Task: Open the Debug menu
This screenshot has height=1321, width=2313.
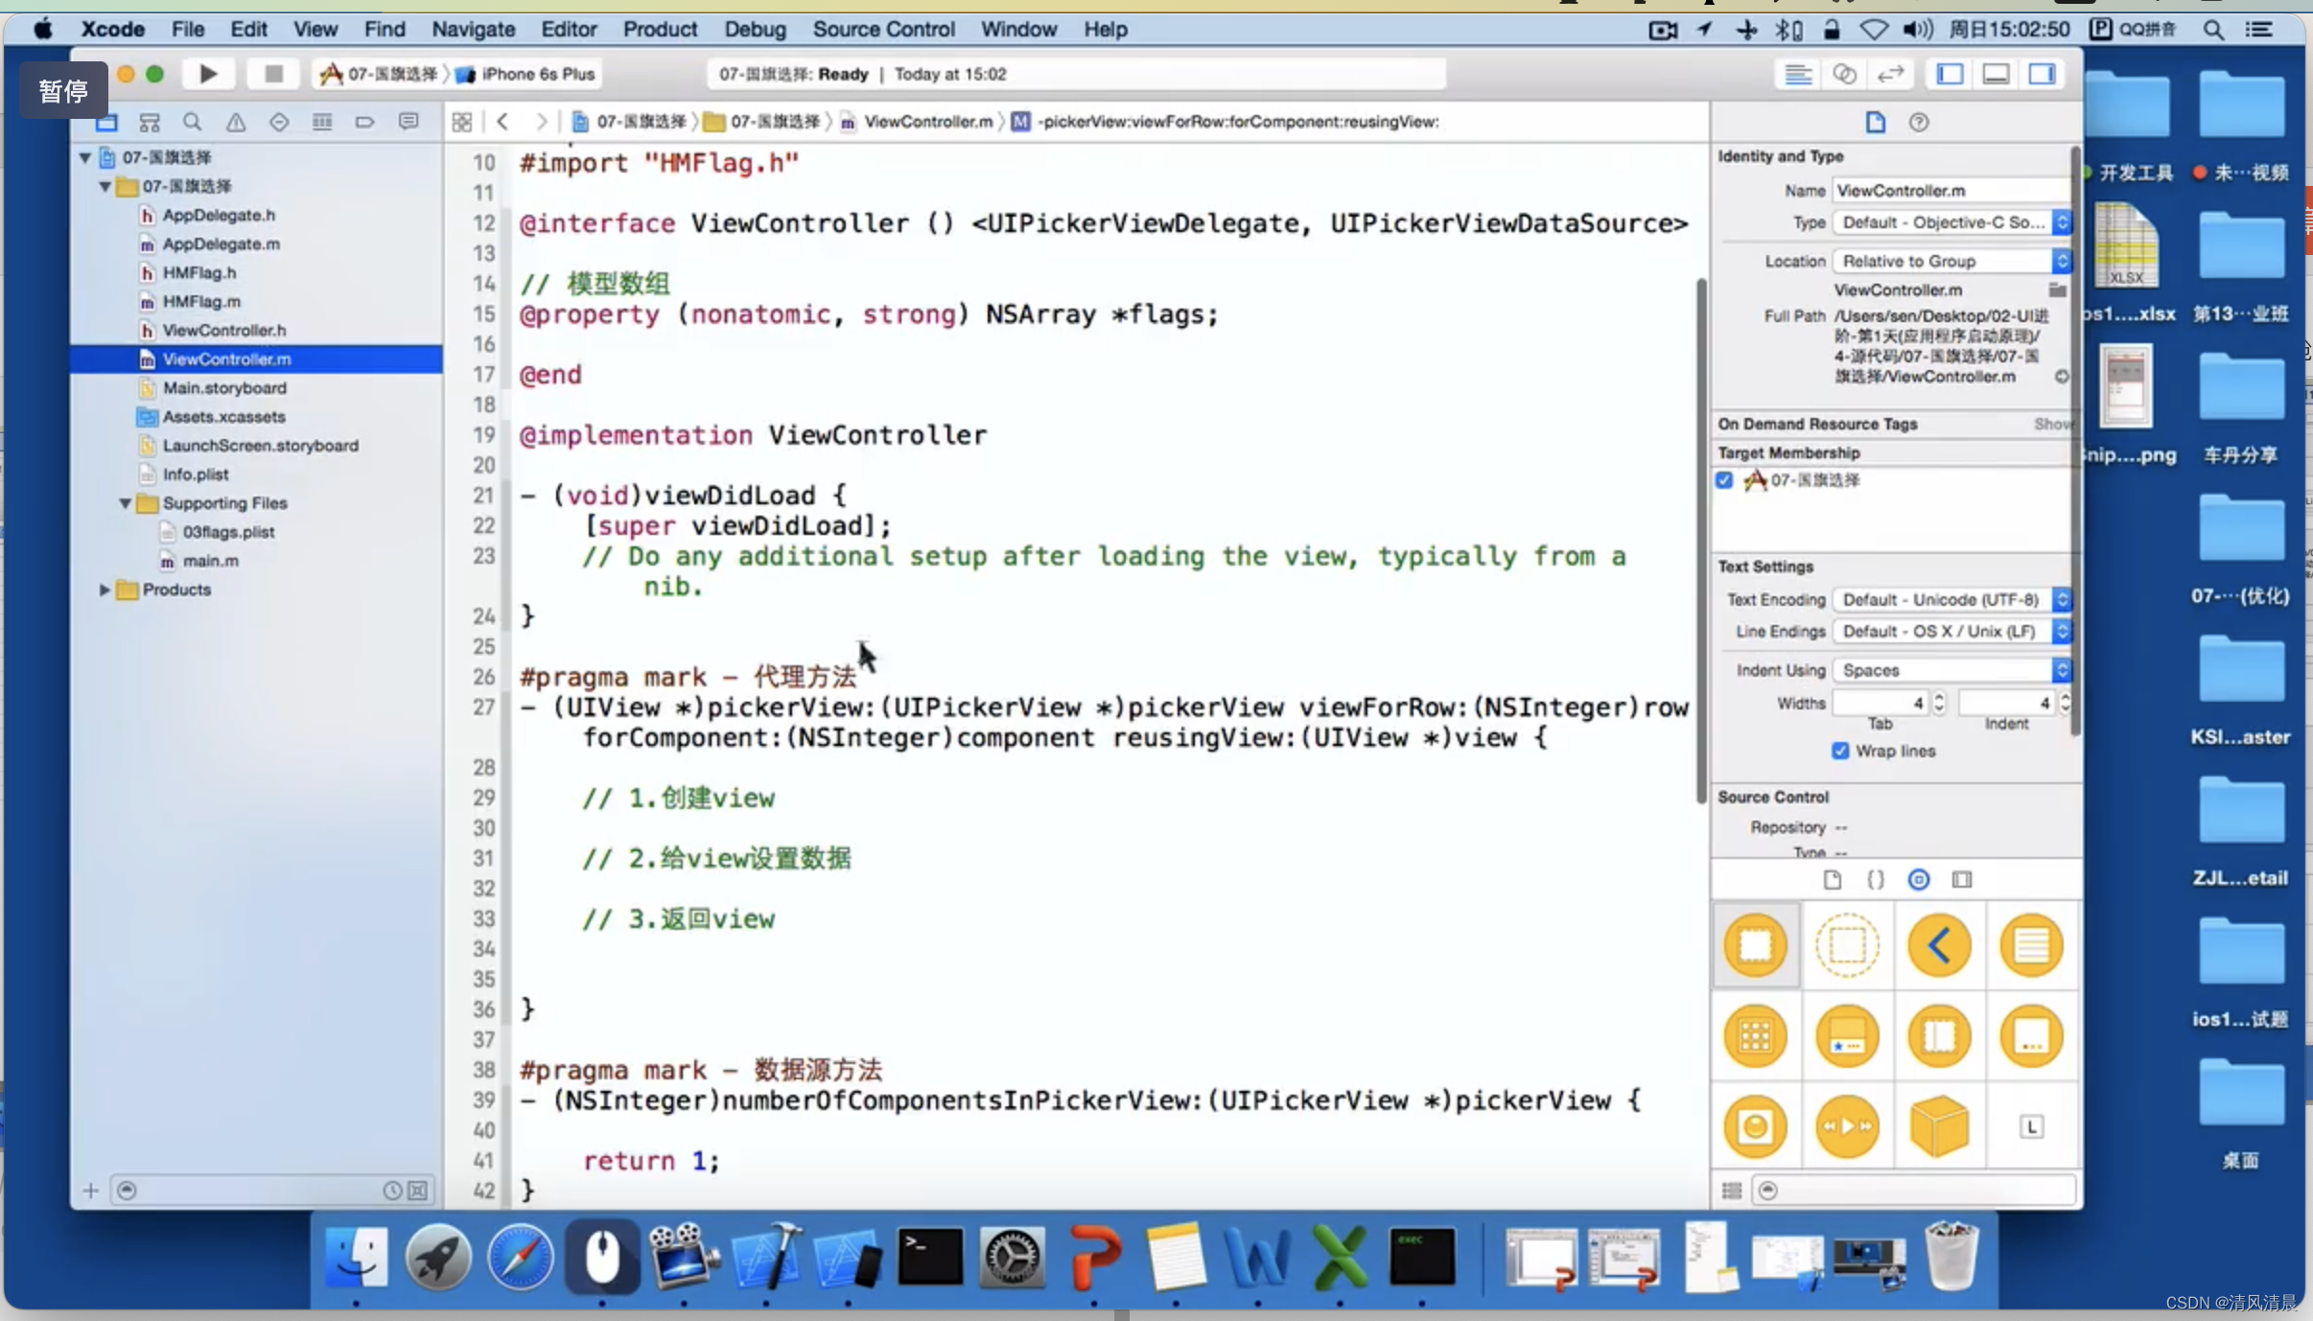Action: [x=755, y=29]
